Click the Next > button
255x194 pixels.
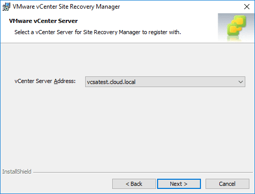[179, 184]
